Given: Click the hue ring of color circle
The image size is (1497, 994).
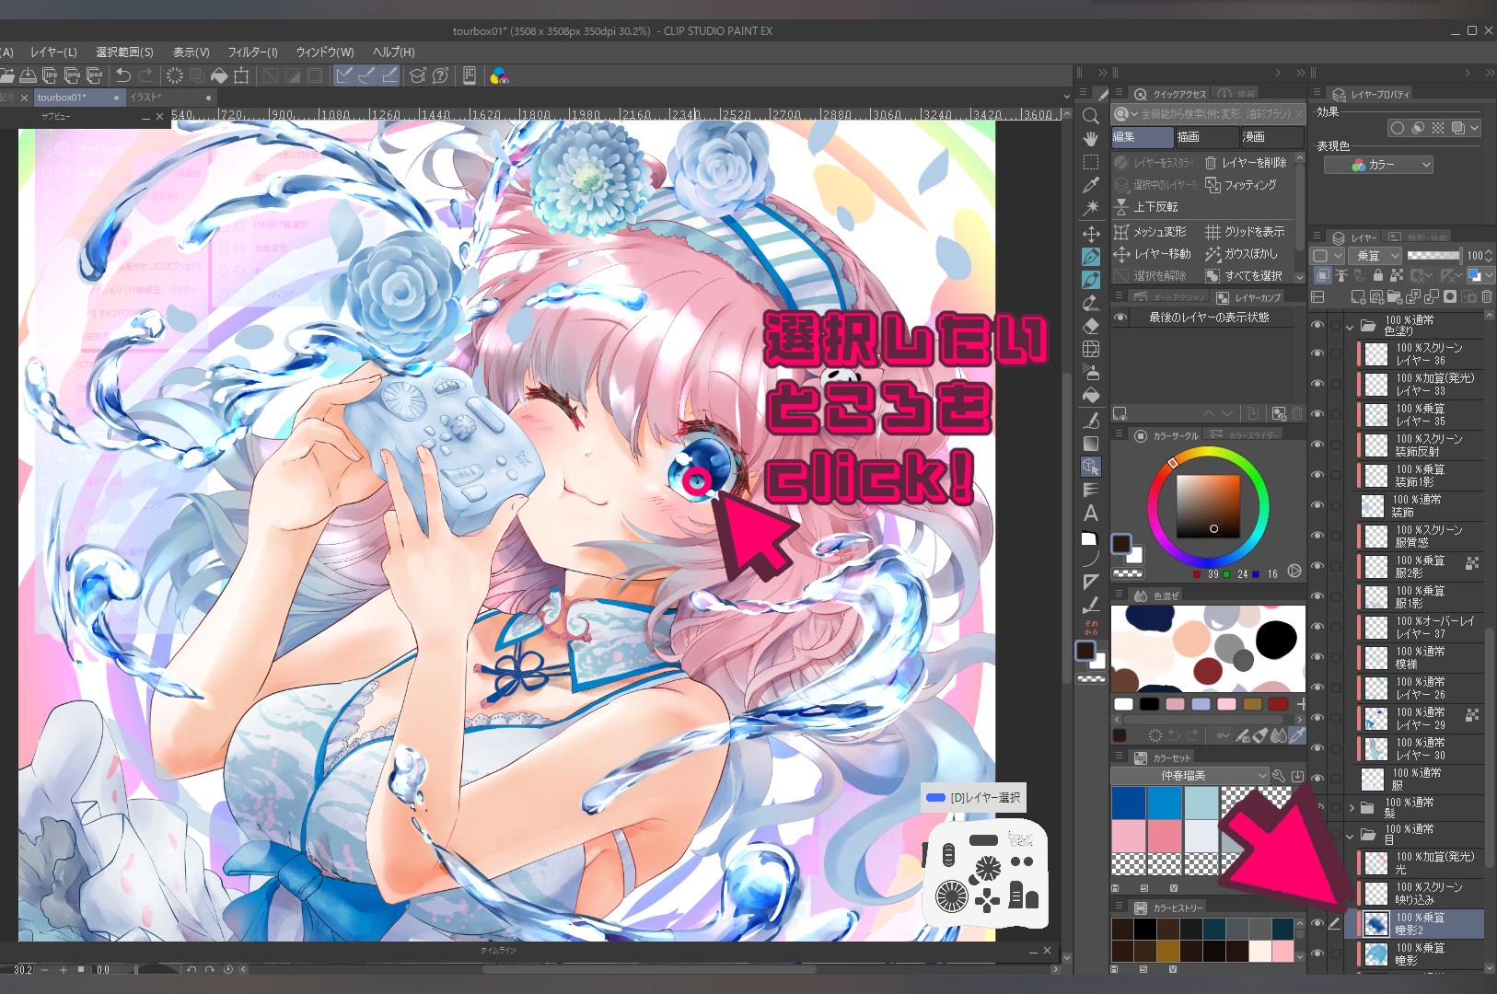Looking at the screenshot, I should click(x=1208, y=452).
